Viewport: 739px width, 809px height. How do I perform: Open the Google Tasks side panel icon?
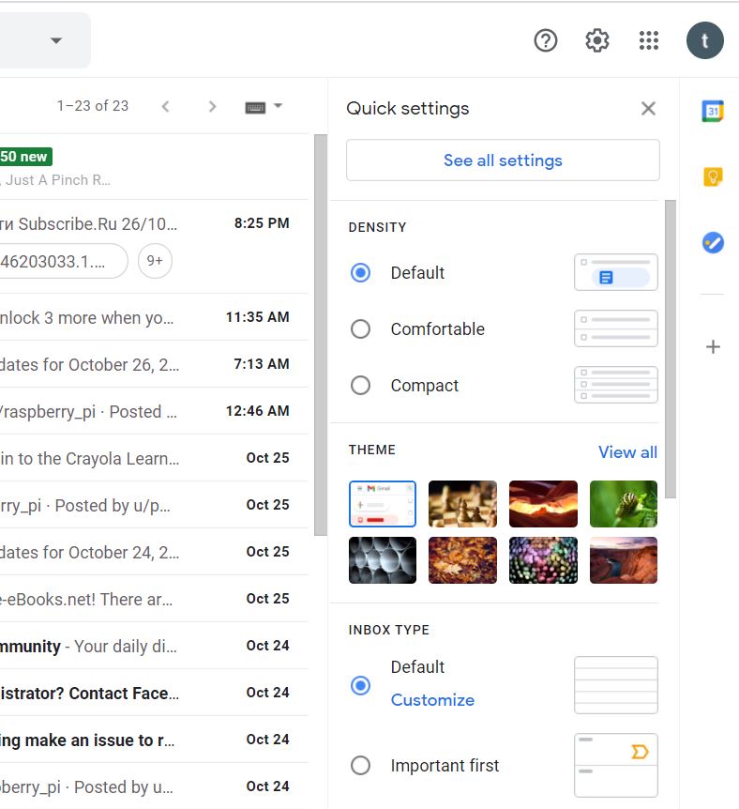point(713,243)
